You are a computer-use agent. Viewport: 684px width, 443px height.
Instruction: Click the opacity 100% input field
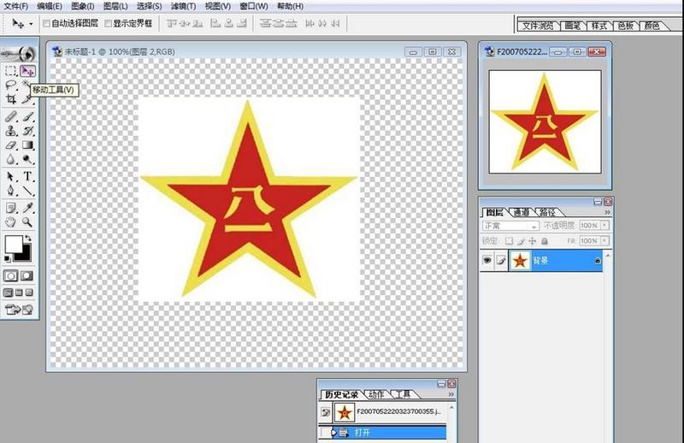(x=589, y=225)
